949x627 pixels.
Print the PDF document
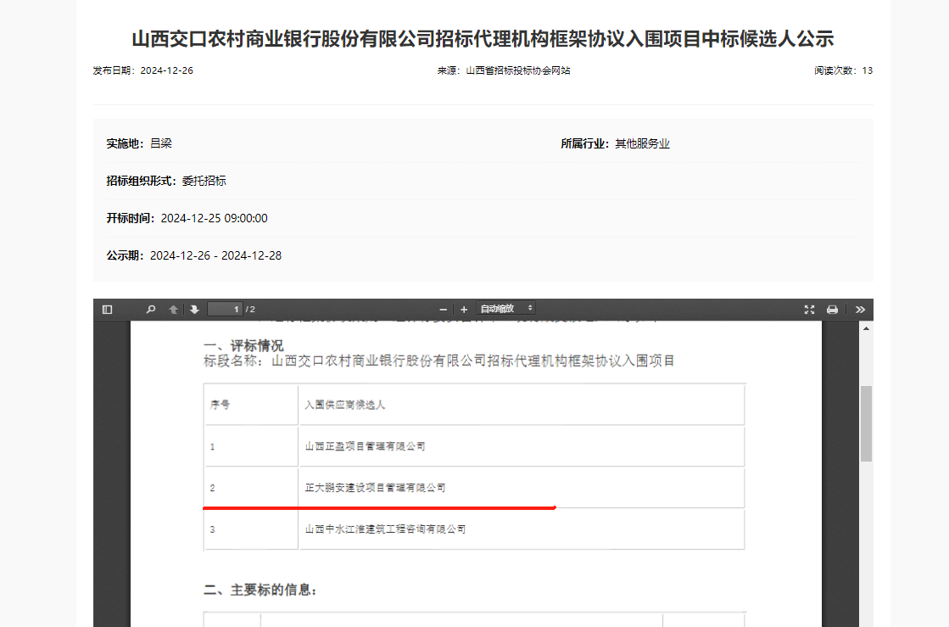click(832, 310)
